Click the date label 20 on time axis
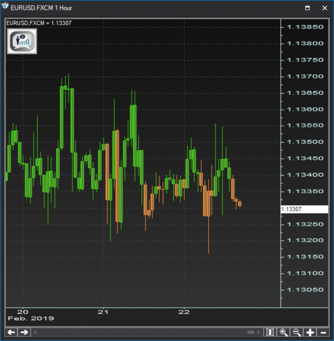Screen dimensions: 334x341 (23, 312)
